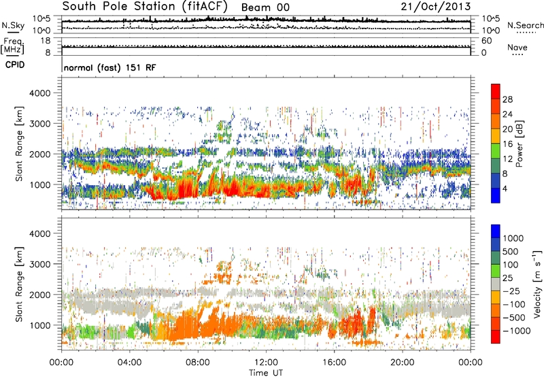Click the 'Power [dB]' colorbar title
This screenshot has height=377, width=544.
click(520, 144)
